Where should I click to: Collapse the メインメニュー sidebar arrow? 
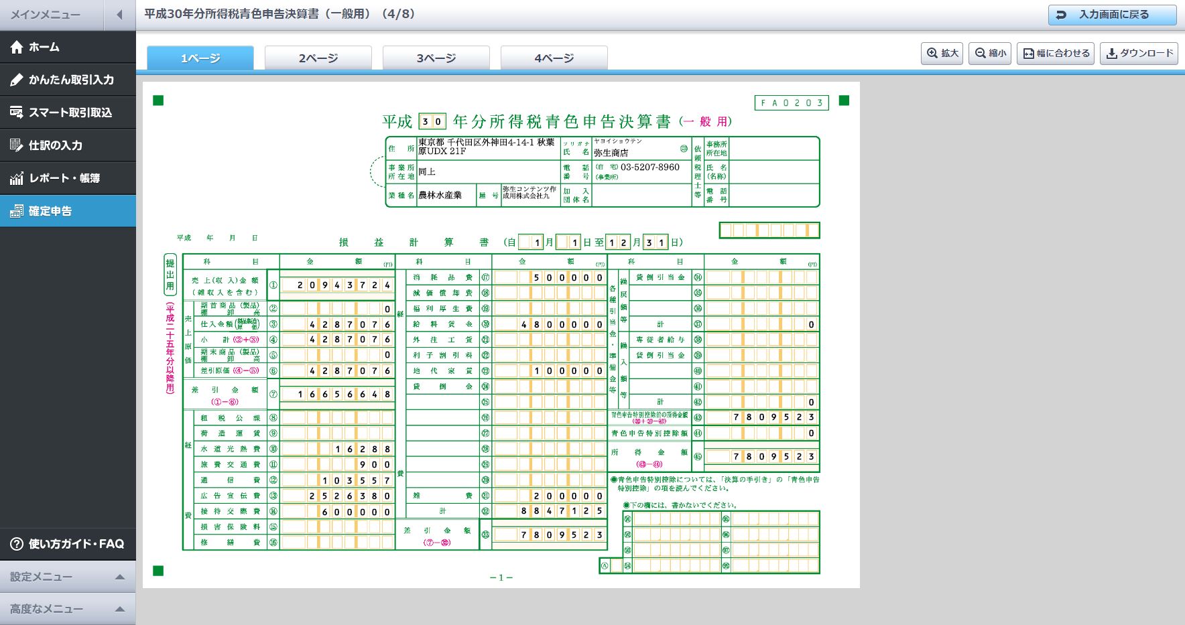pyautogui.click(x=119, y=15)
